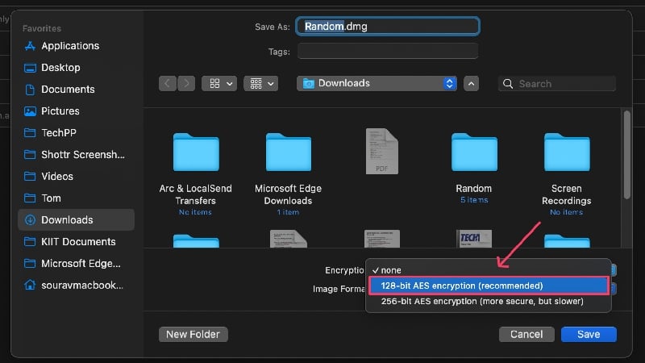Edit the Save As filename field

click(388, 27)
